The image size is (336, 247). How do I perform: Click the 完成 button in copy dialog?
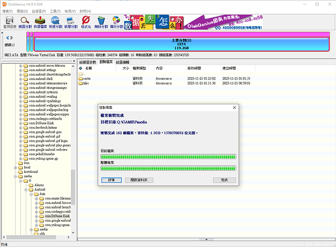click(x=224, y=180)
